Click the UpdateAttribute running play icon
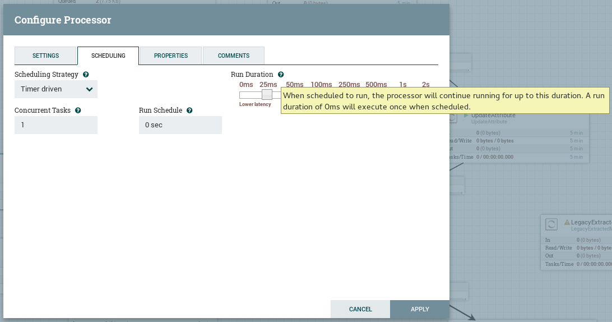 [x=466, y=115]
